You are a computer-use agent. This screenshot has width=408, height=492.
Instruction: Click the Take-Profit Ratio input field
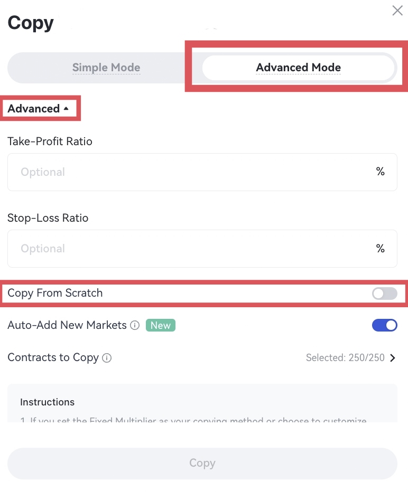(190, 172)
